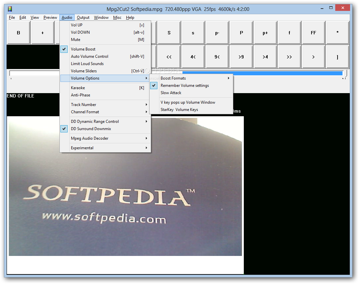Click the ] mark-out button
Image resolution: width=359 pixels, height=284 pixels.
point(338,57)
